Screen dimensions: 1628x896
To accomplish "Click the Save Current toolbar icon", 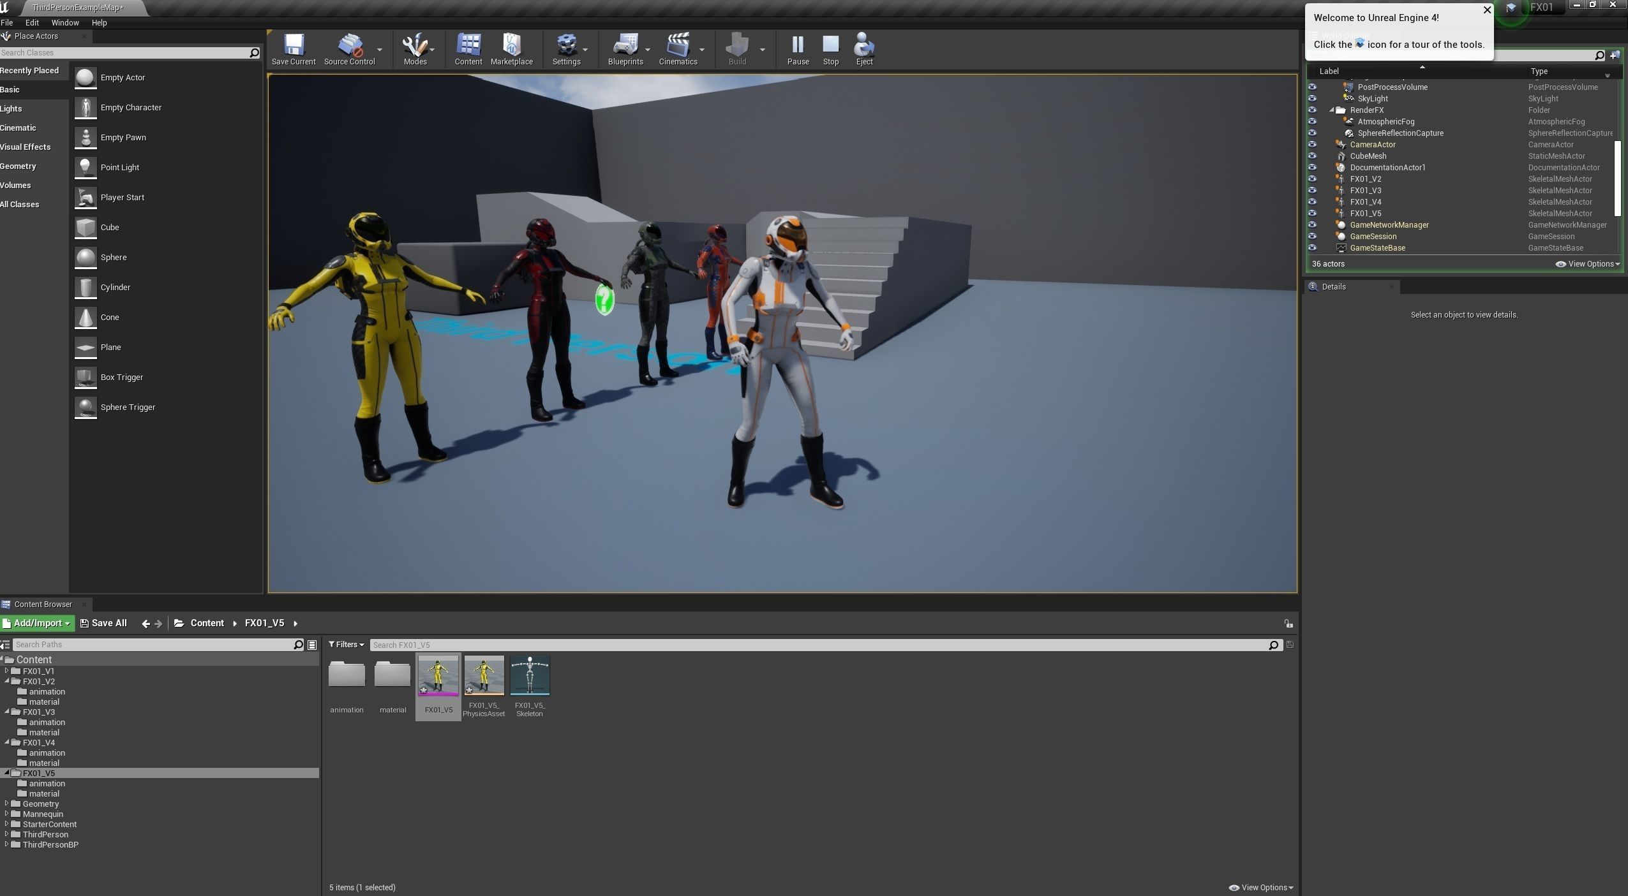I will [294, 48].
